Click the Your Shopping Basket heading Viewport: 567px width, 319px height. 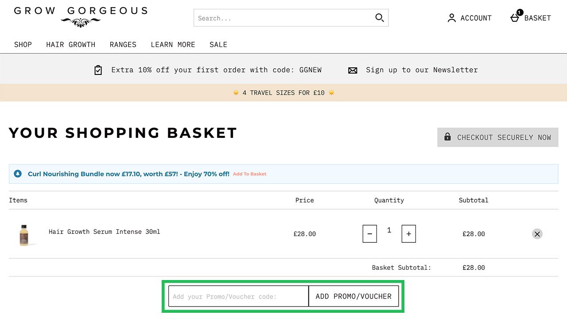coord(123,133)
